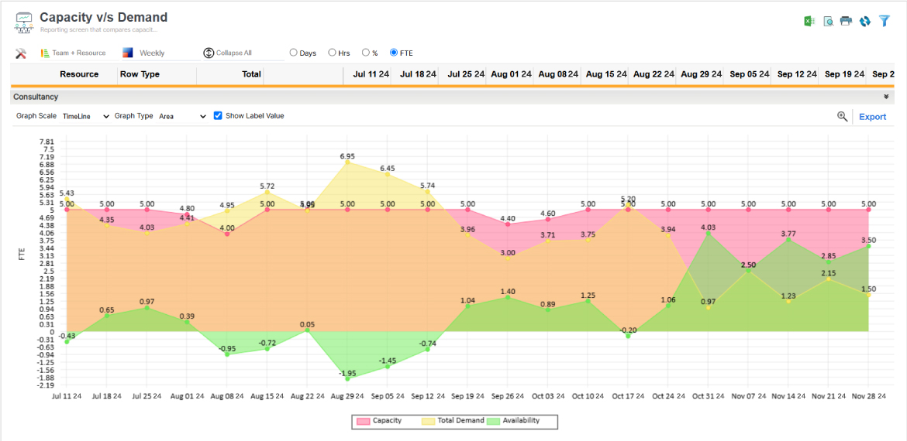This screenshot has height=441, width=907.
Task: Click the 6.95 demand peak data point
Action: point(347,162)
